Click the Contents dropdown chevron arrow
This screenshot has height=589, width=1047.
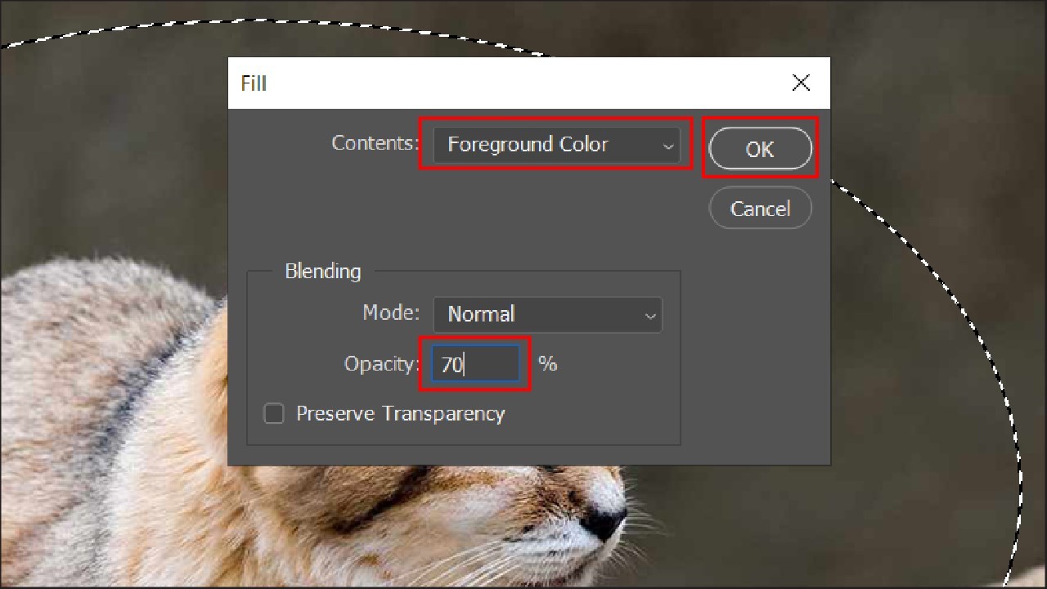tap(669, 145)
